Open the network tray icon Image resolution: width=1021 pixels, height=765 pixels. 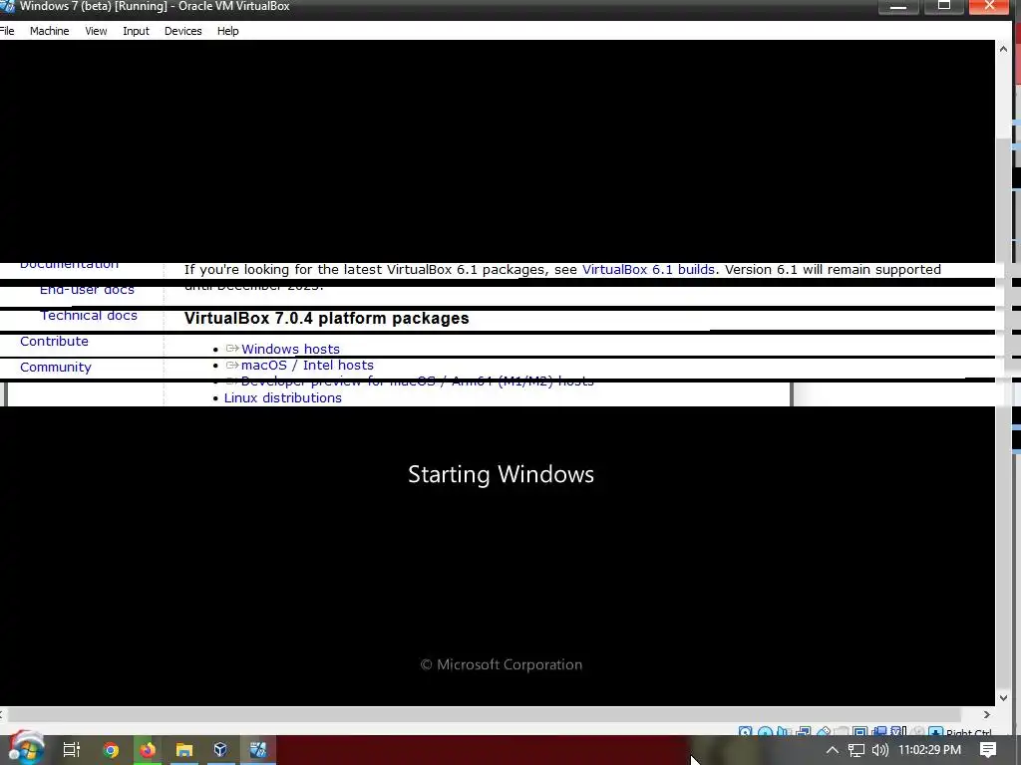coord(856,749)
